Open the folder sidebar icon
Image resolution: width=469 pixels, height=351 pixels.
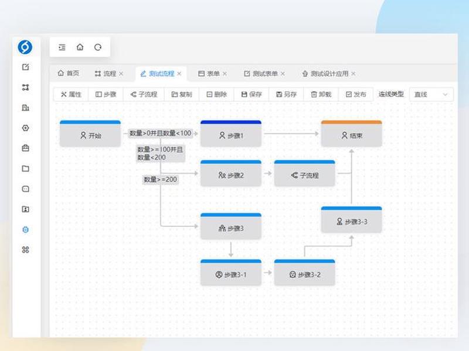pos(25,168)
